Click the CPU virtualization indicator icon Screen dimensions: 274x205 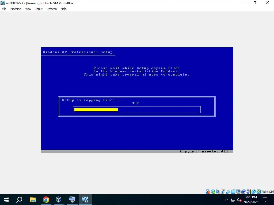[x=248, y=192]
